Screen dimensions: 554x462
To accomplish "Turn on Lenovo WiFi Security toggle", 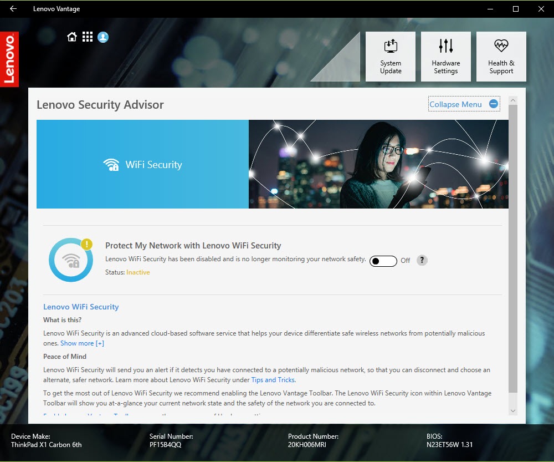I will (x=383, y=261).
